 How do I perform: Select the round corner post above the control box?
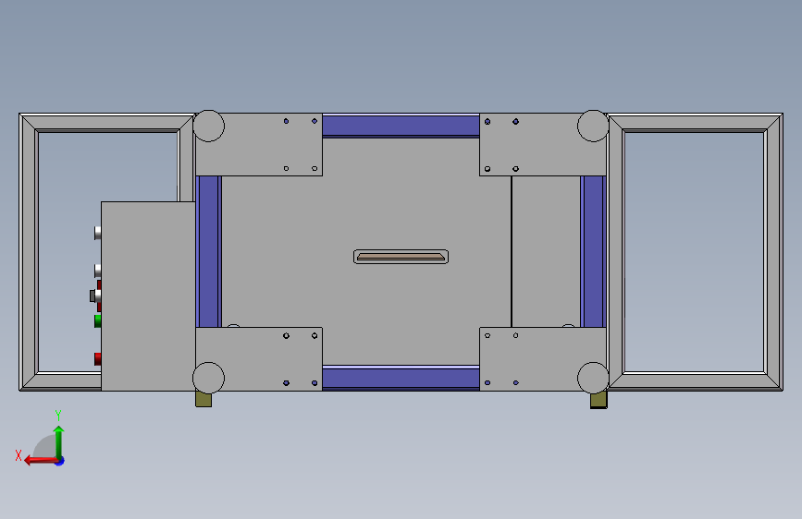(209, 126)
